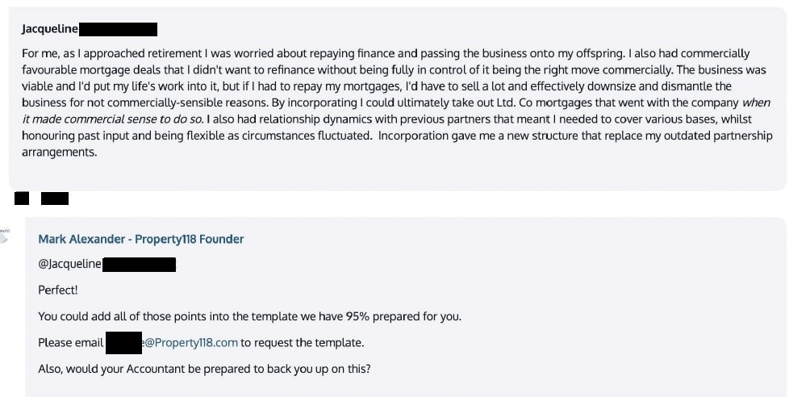The height and width of the screenshot is (397, 810).
Task: Click the Jacqueline author name on top comment
Action: point(49,29)
